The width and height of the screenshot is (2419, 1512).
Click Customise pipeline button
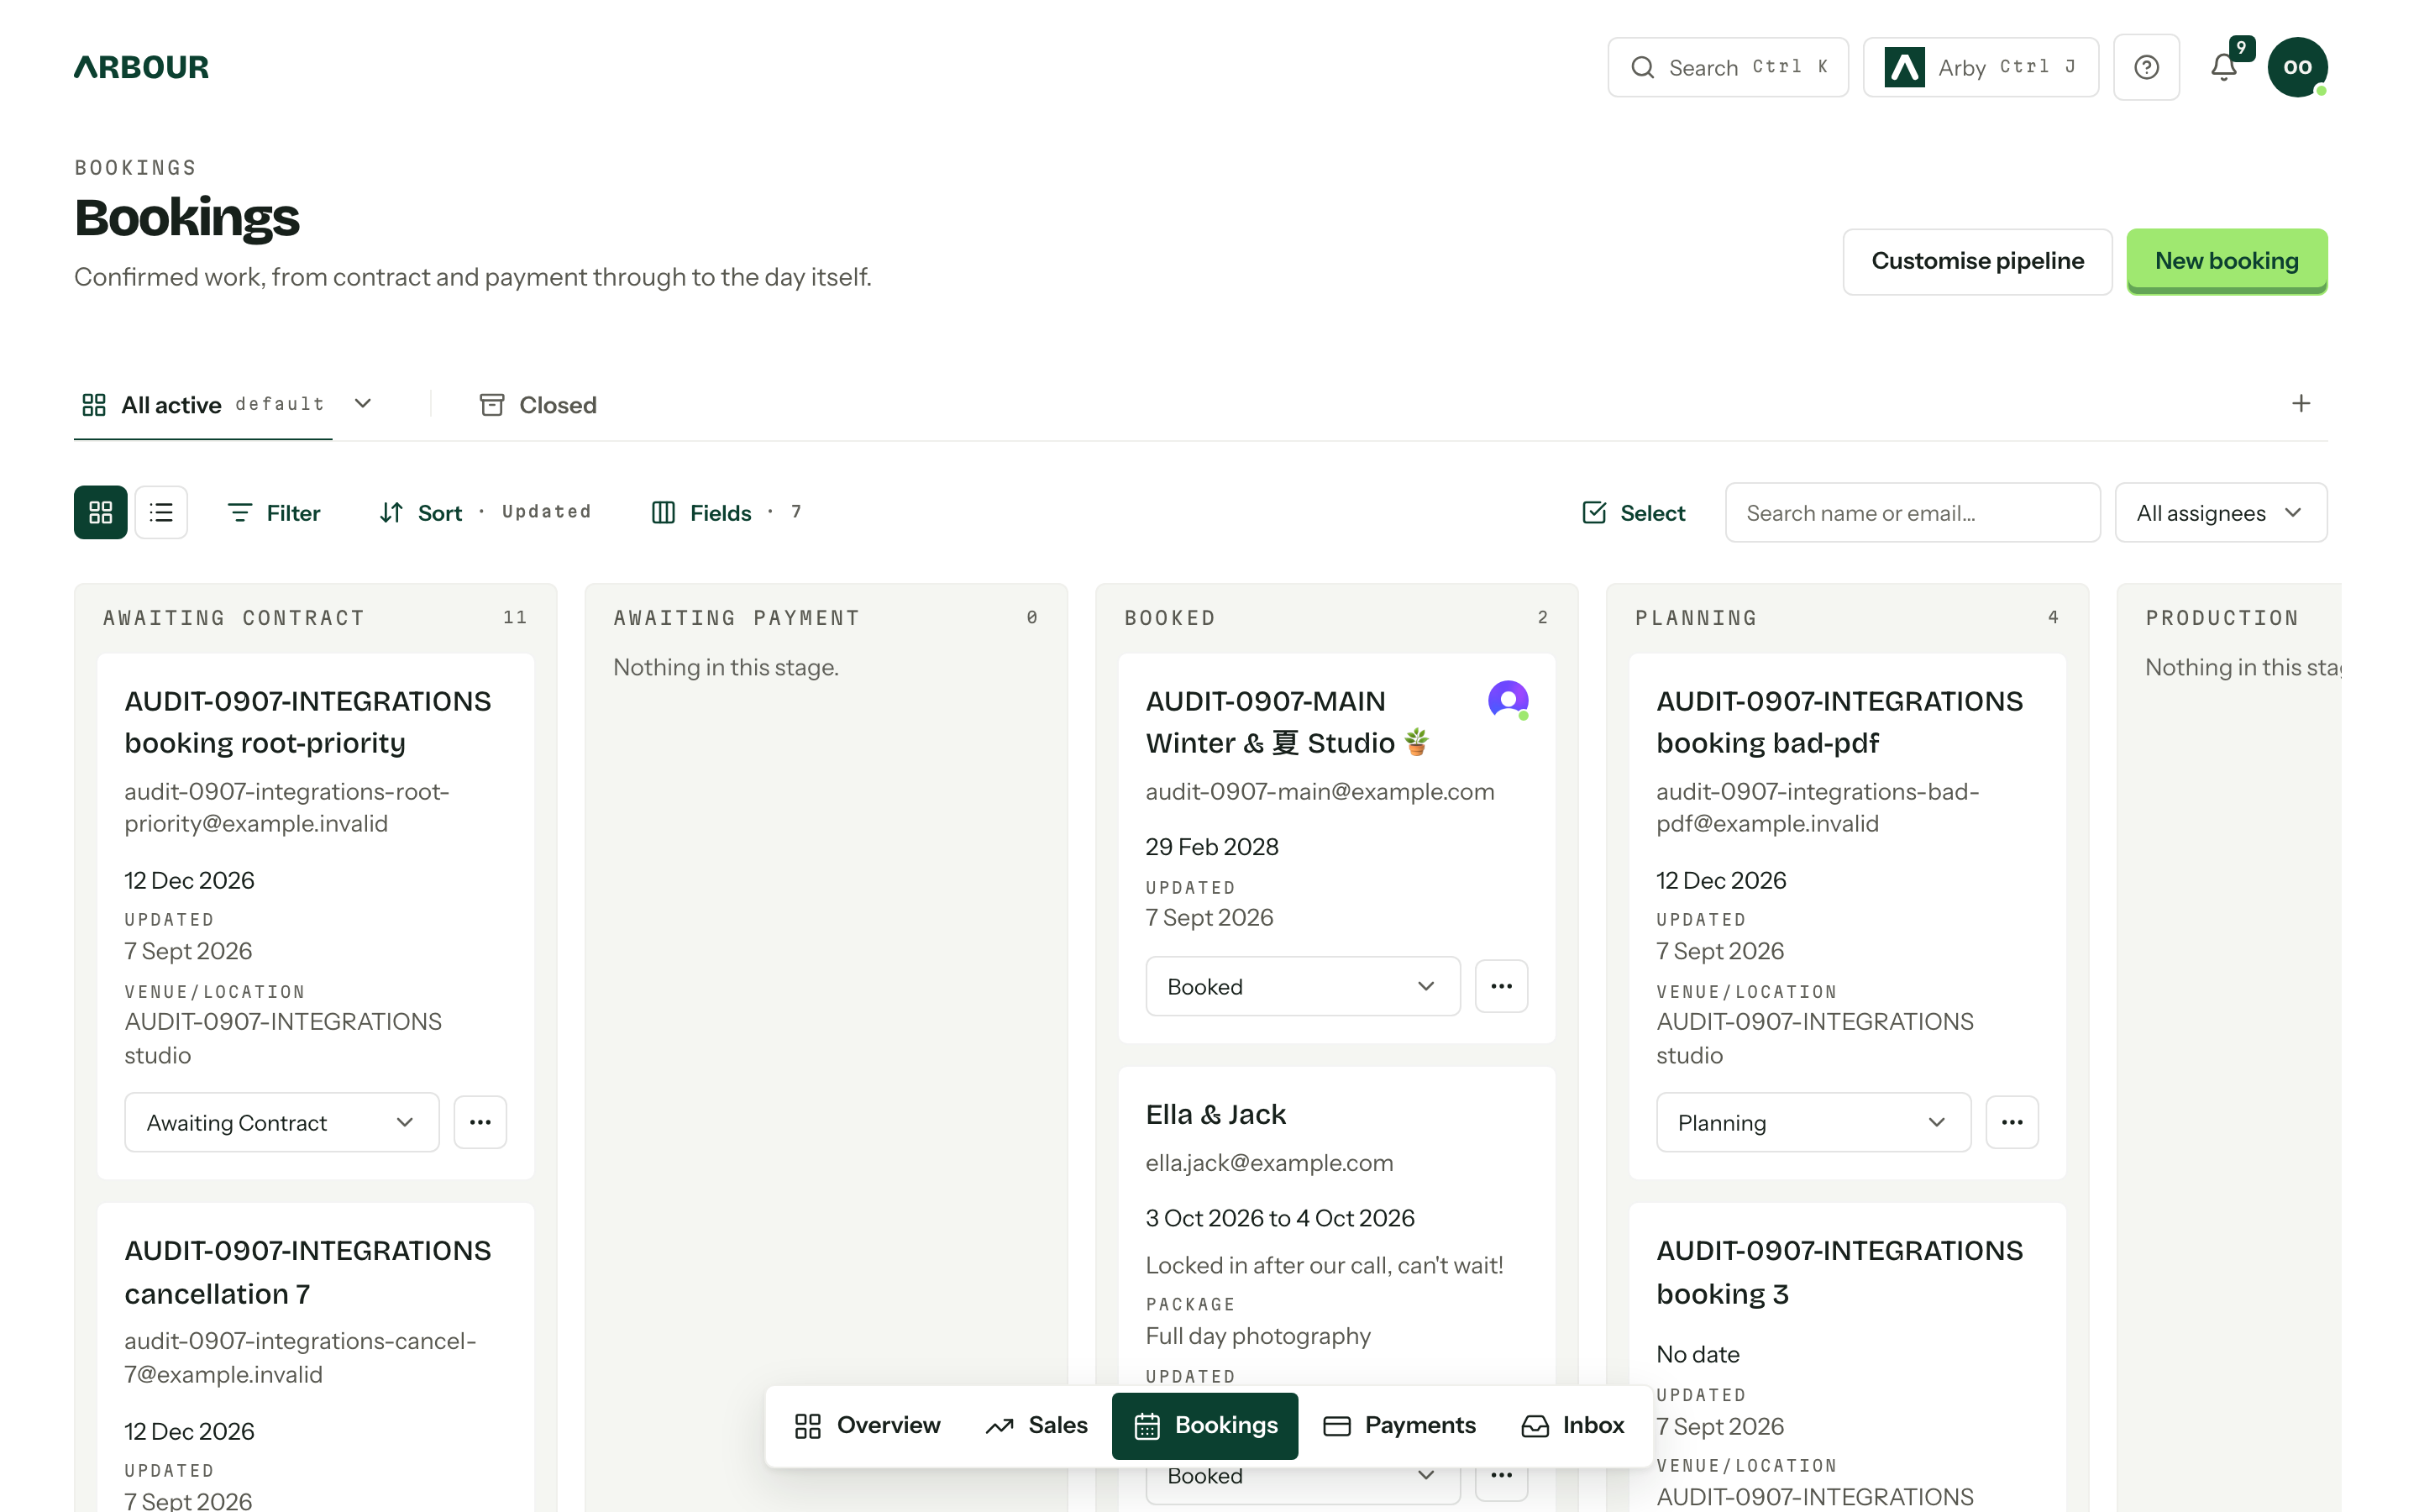[x=1977, y=261]
